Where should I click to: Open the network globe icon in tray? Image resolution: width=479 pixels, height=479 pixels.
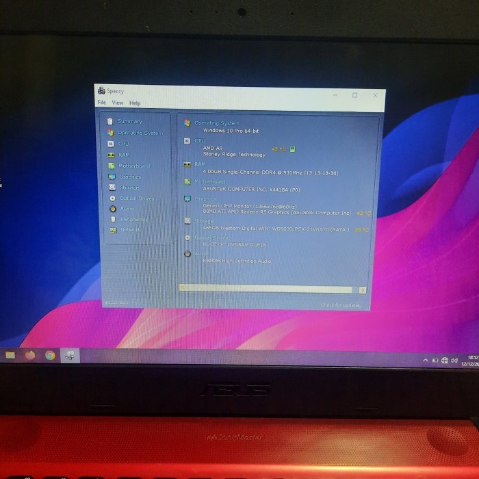(x=445, y=361)
